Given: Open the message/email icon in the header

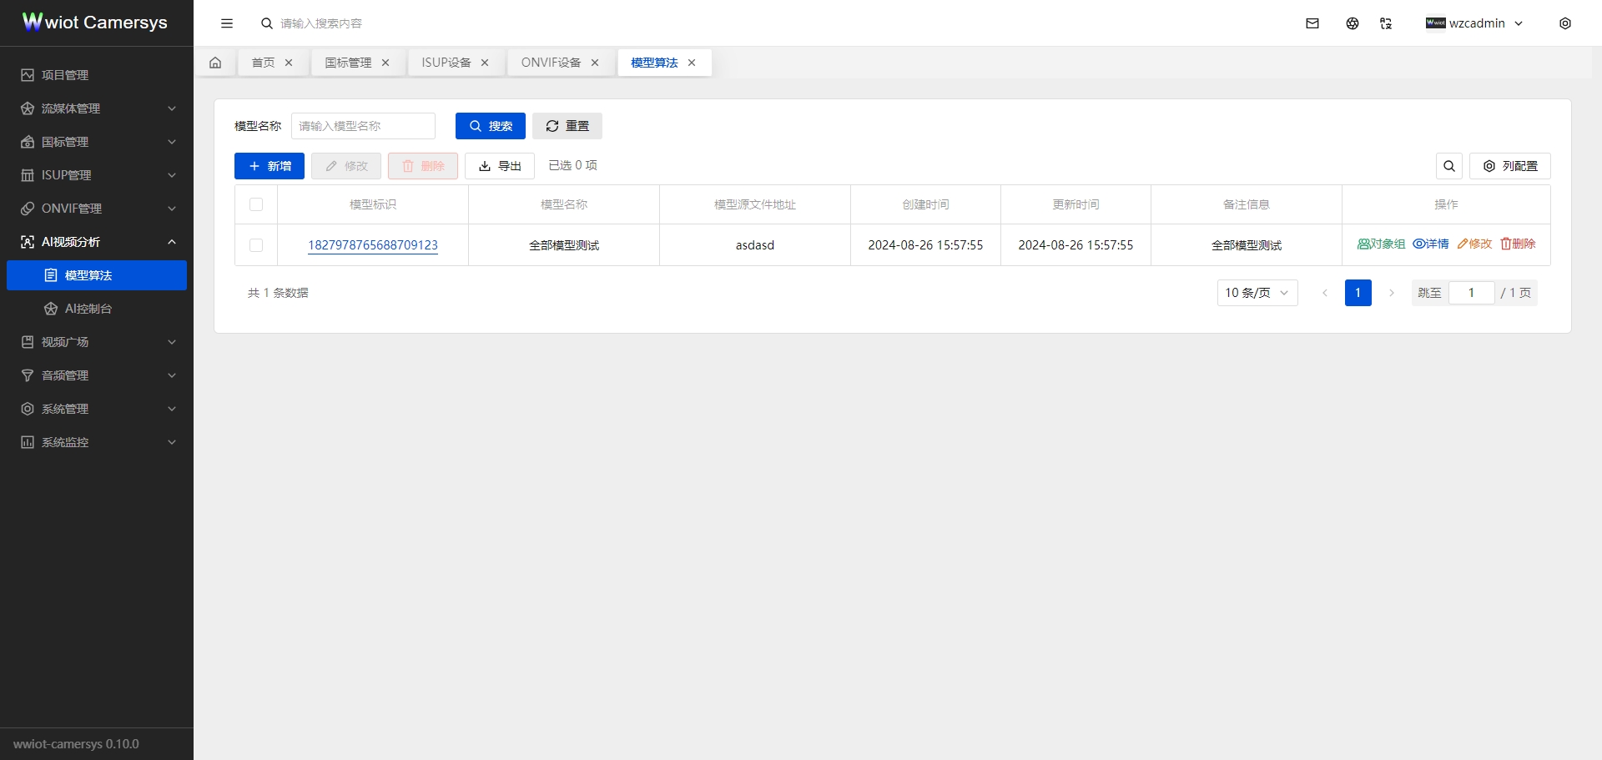Looking at the screenshot, I should pos(1312,23).
